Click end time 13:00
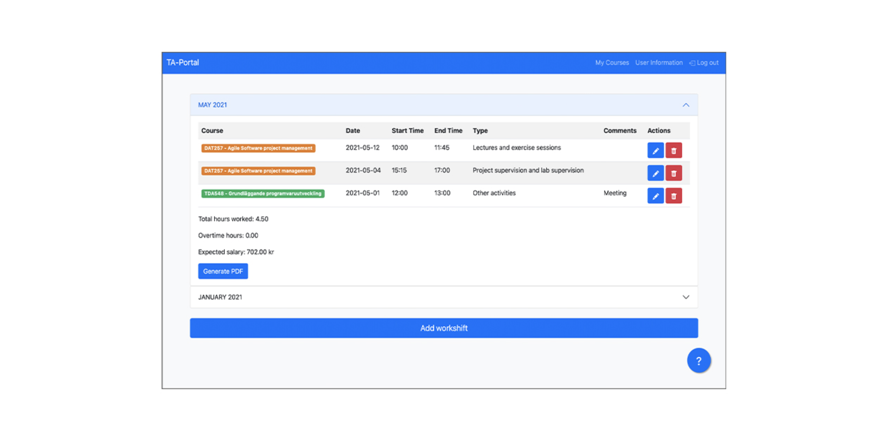The height and width of the screenshot is (440, 888). pos(442,193)
